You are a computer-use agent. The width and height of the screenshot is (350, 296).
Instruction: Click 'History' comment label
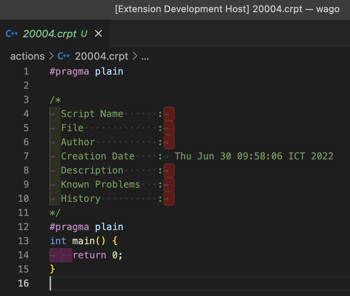click(x=81, y=198)
